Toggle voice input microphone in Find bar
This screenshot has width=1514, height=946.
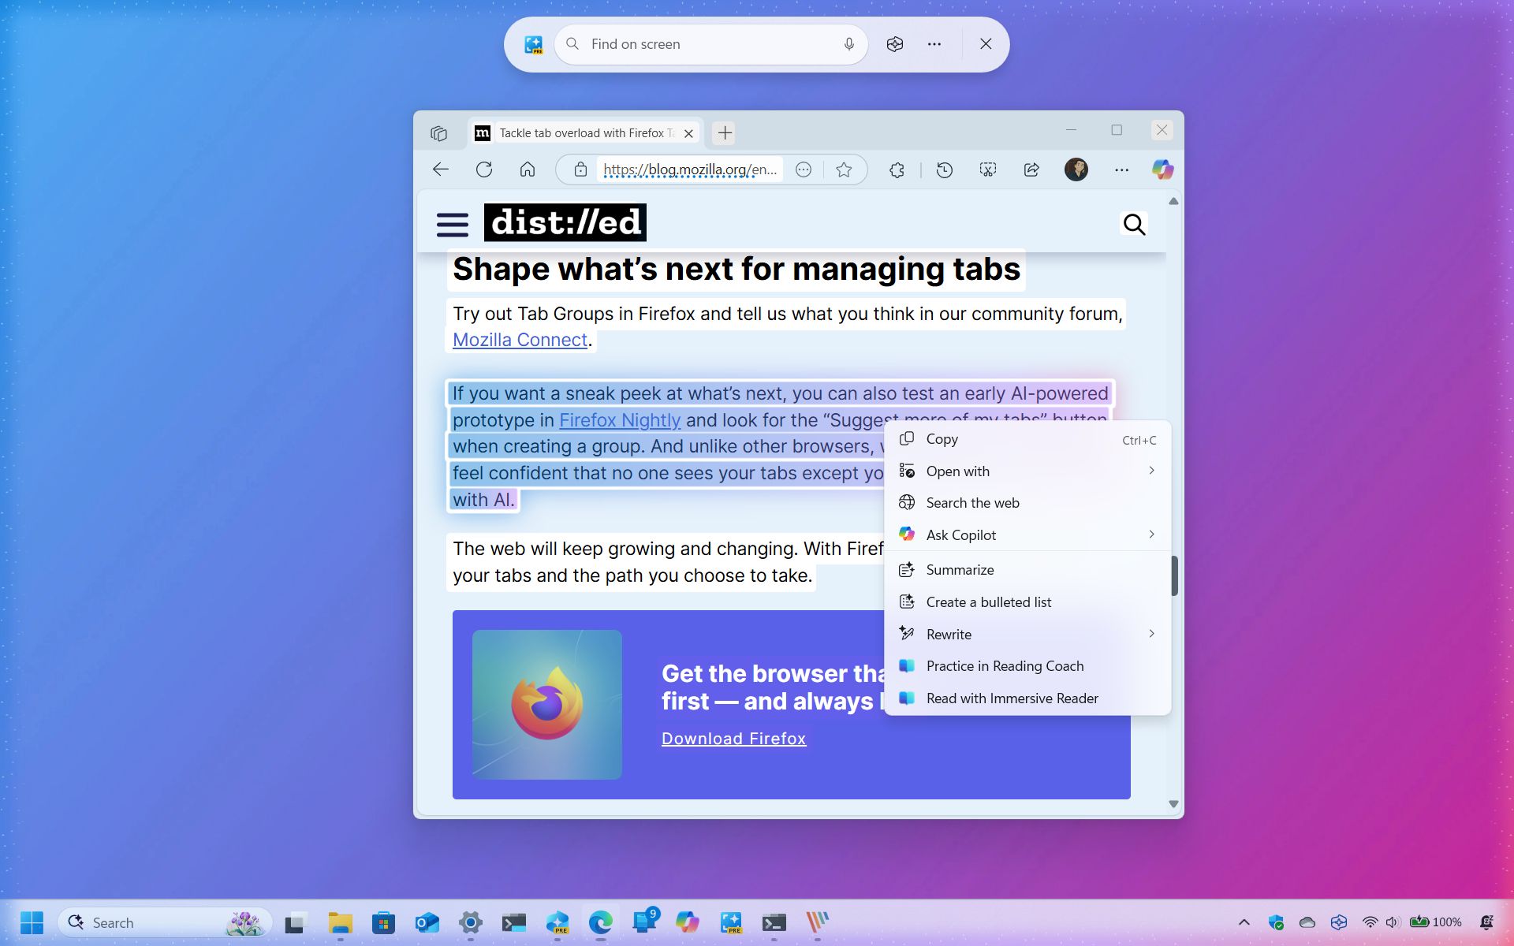pyautogui.click(x=848, y=44)
